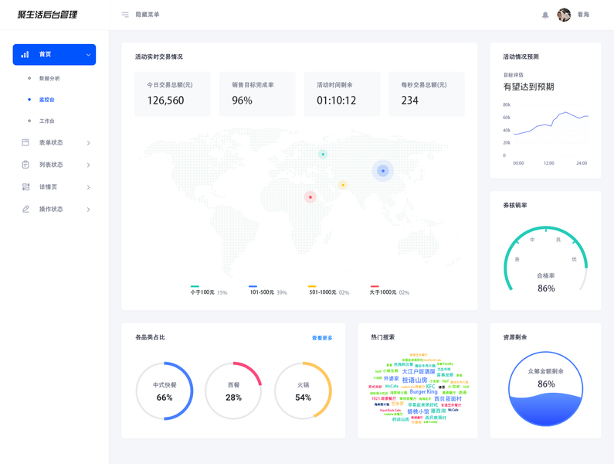Click the 聚生活后台管理 logo

47,15
